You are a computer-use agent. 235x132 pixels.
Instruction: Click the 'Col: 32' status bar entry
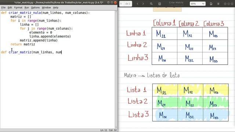tap(113, 130)
